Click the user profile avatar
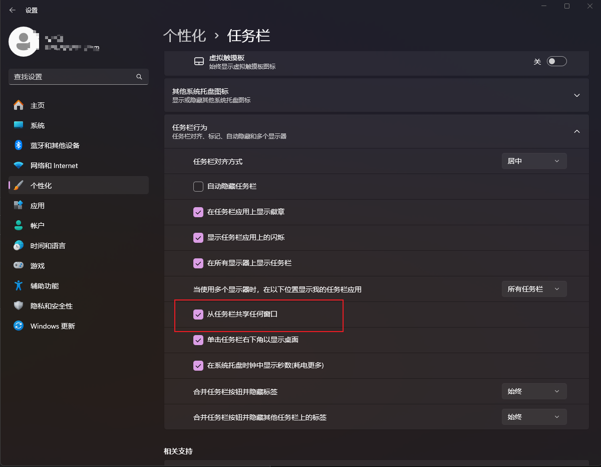Image resolution: width=601 pixels, height=467 pixels. pyautogui.click(x=24, y=42)
